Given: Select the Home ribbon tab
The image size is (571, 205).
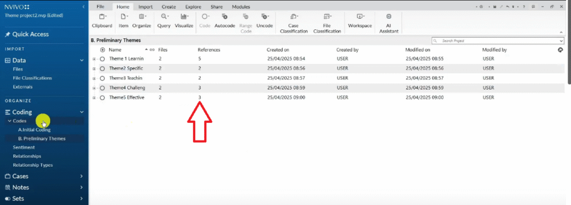Looking at the screenshot, I should point(123,7).
